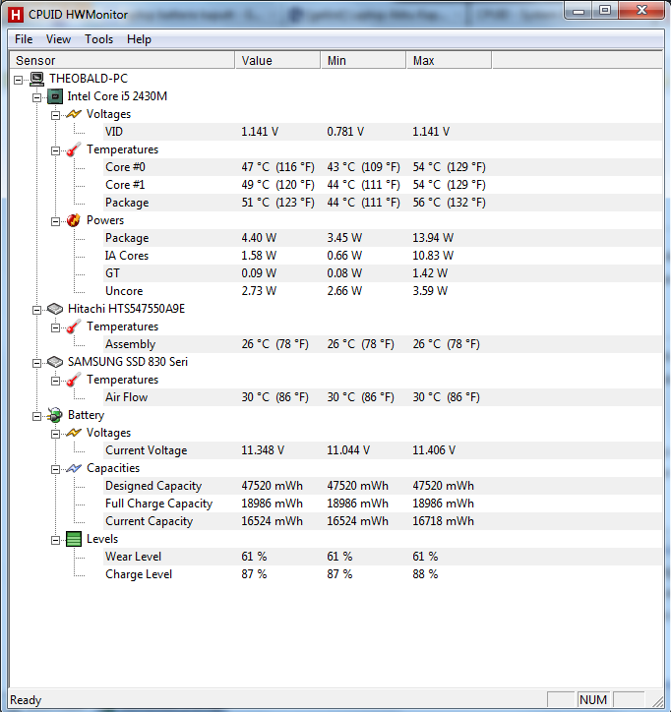Image resolution: width=671 pixels, height=712 pixels.
Task: Click the Battery Voltages lightning icon
Action: point(73,433)
